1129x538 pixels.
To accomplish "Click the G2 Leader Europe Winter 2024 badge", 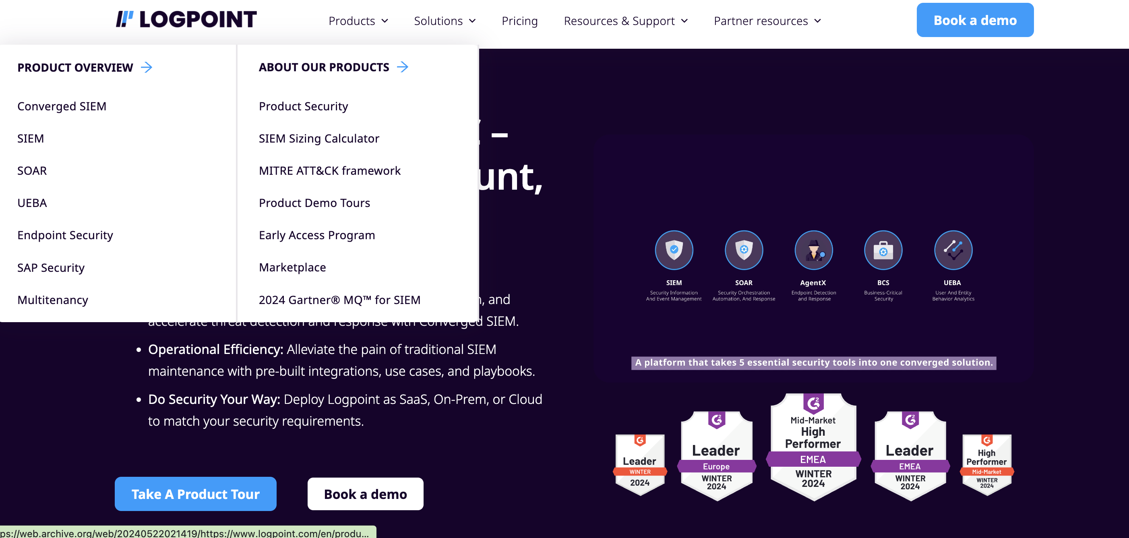I will click(x=717, y=455).
